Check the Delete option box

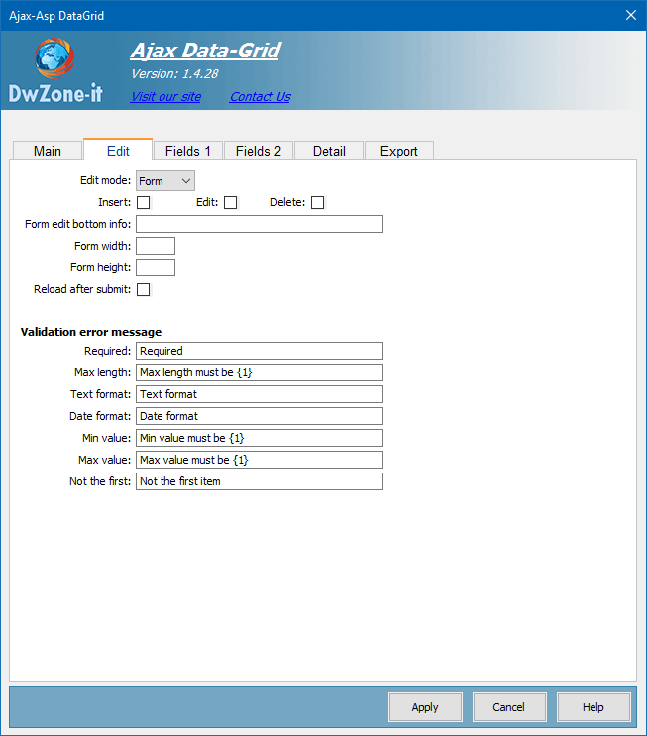click(x=317, y=203)
